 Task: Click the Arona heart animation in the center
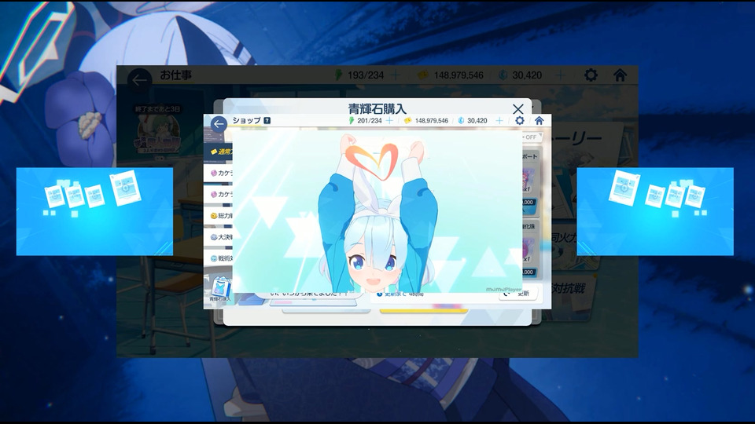pyautogui.click(x=377, y=211)
